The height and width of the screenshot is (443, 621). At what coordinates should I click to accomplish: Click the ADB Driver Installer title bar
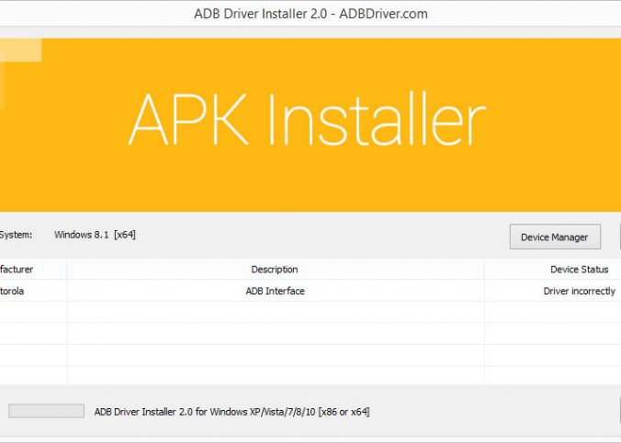tap(310, 14)
